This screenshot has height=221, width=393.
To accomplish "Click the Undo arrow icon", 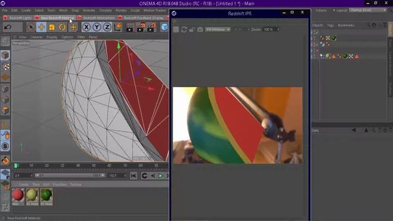I will 8,27.
